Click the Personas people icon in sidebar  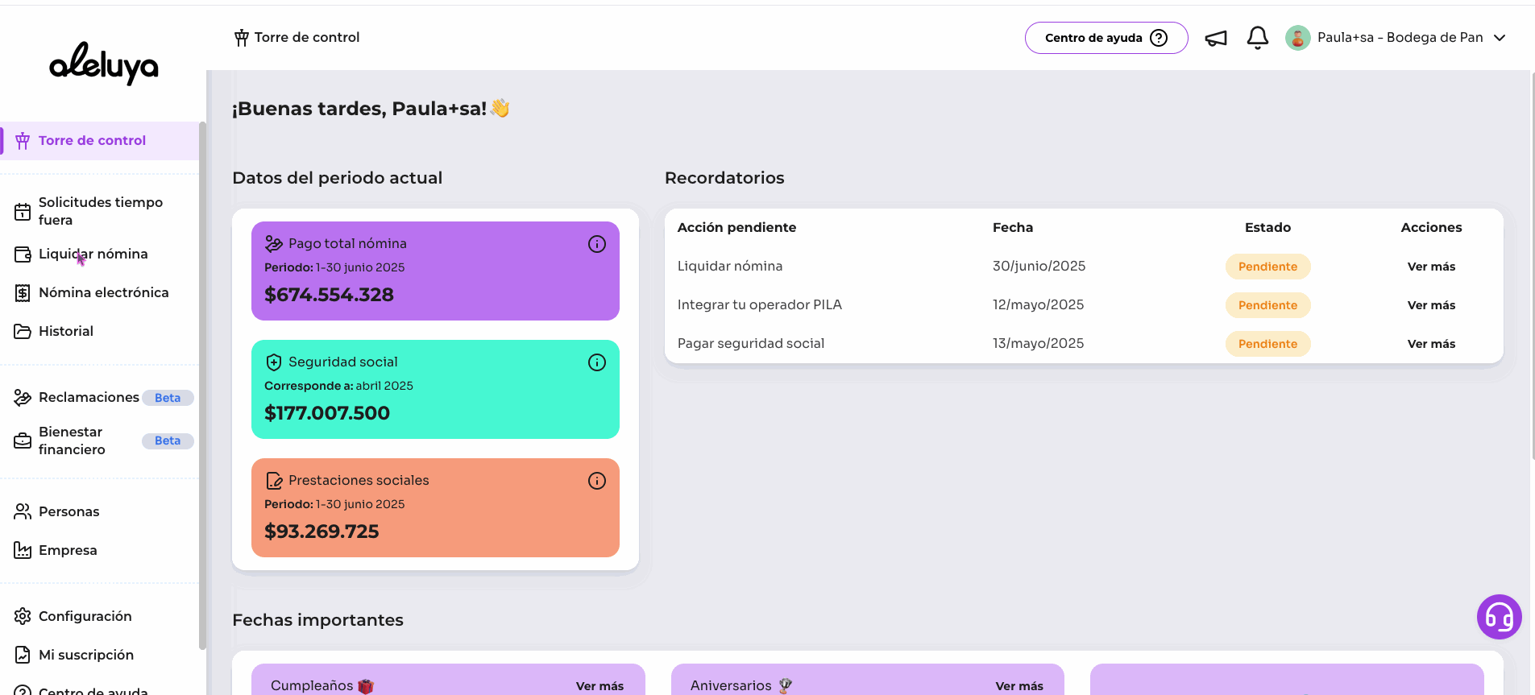tap(23, 511)
